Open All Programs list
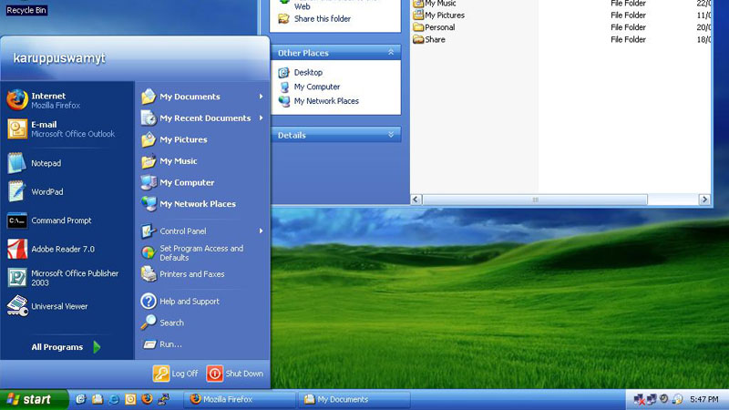 point(66,347)
